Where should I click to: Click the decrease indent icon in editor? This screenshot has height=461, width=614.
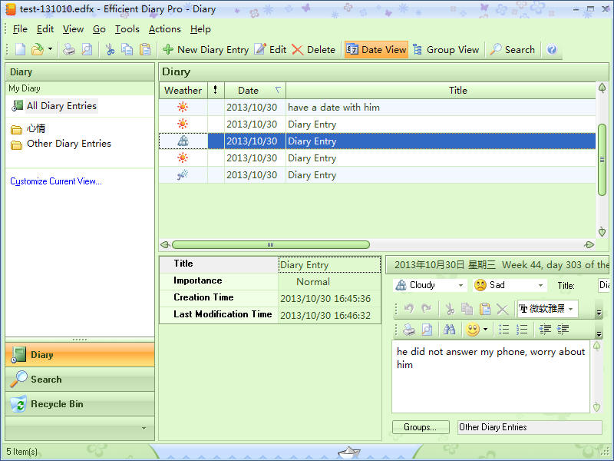(x=545, y=330)
